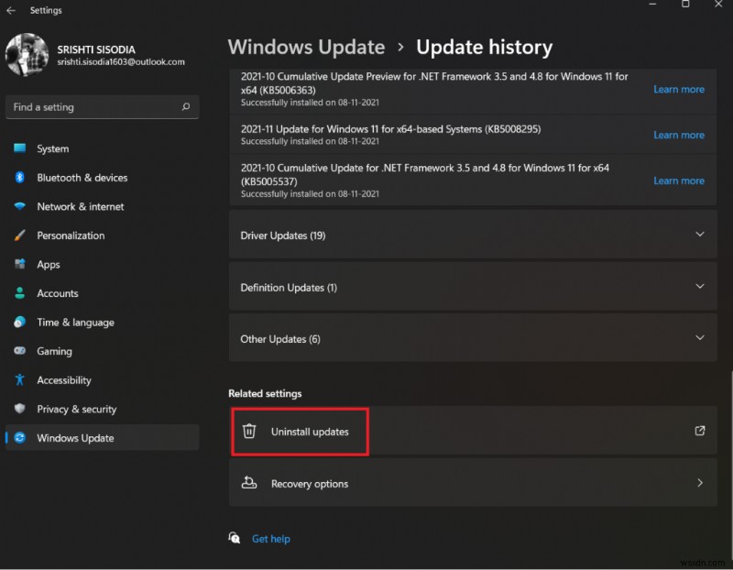This screenshot has height=570, width=733.
Task: Click the Get help icon
Action: click(x=235, y=539)
